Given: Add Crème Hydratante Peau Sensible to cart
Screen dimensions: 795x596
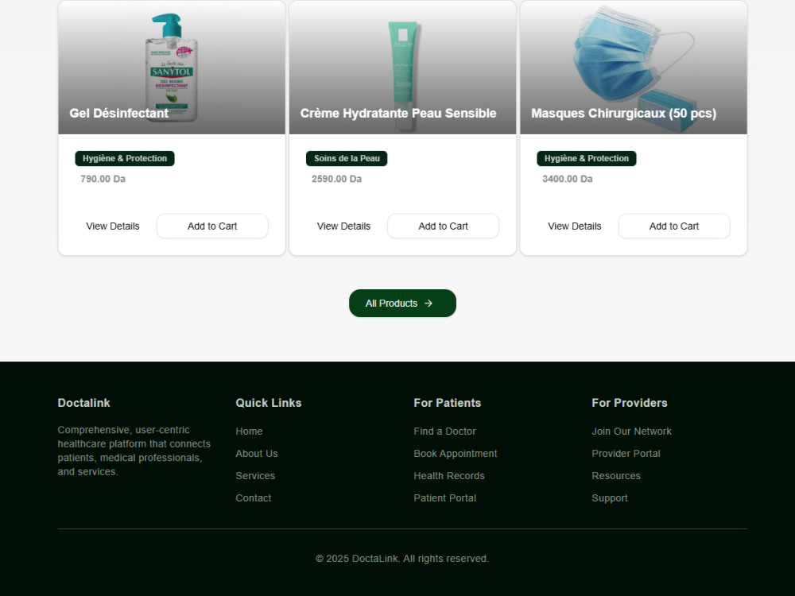Looking at the screenshot, I should [443, 226].
